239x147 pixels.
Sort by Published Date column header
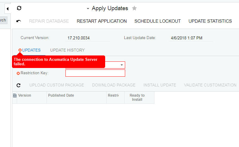76,98
